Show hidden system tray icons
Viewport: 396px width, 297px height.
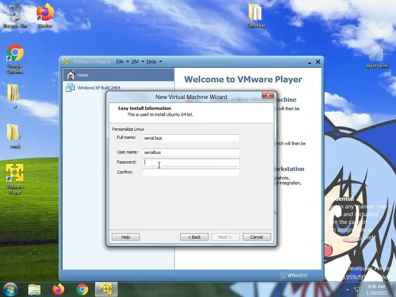tap(348, 290)
